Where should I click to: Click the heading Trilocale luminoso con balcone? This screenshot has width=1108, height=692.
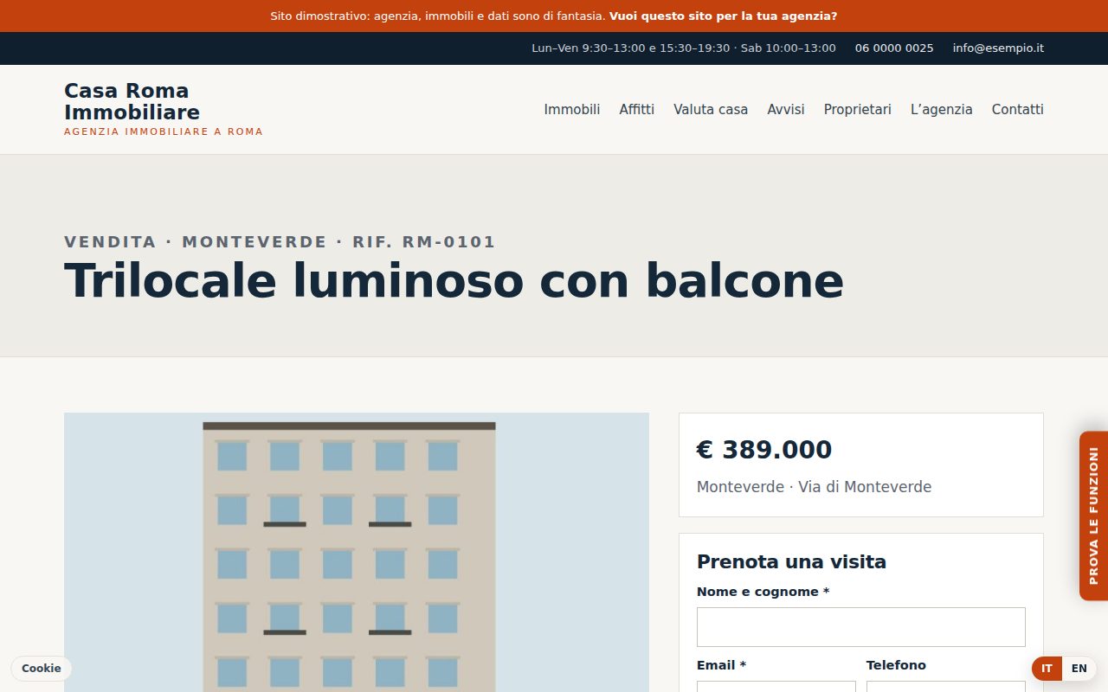tap(454, 280)
